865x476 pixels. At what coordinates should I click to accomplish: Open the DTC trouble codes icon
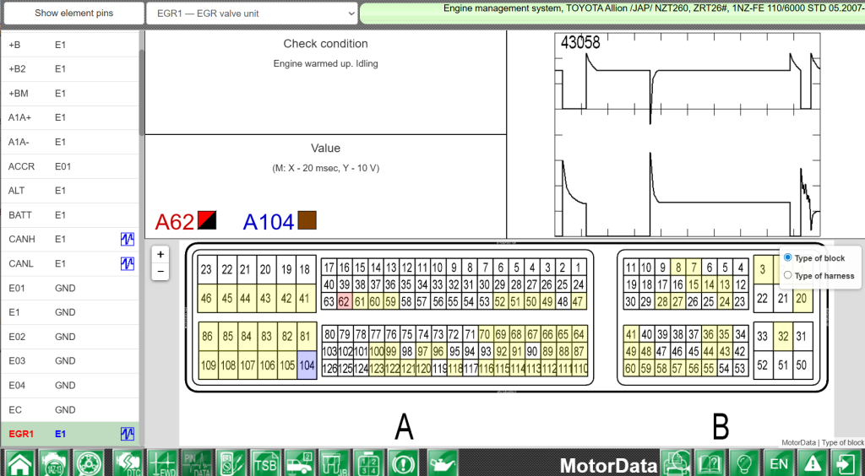128,462
